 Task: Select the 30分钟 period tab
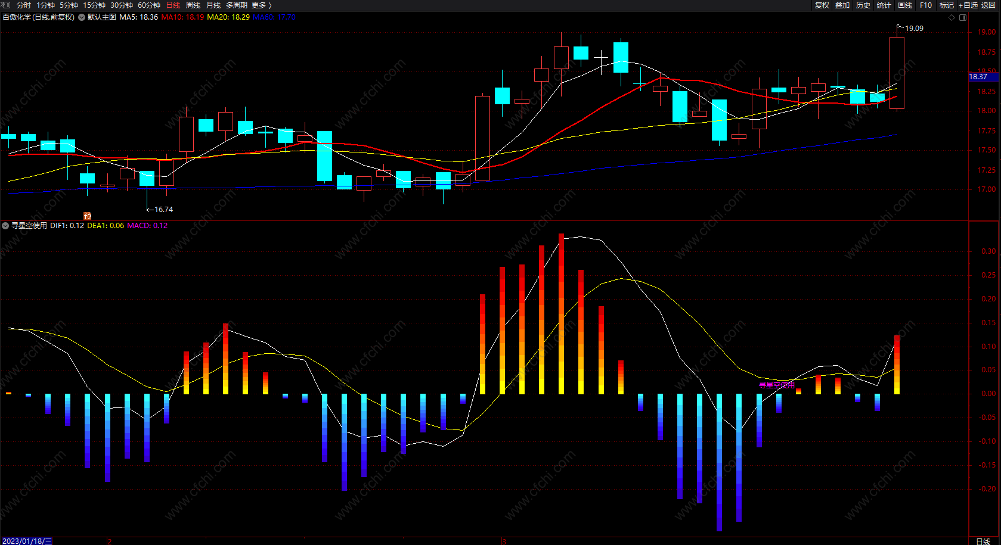pos(122,5)
